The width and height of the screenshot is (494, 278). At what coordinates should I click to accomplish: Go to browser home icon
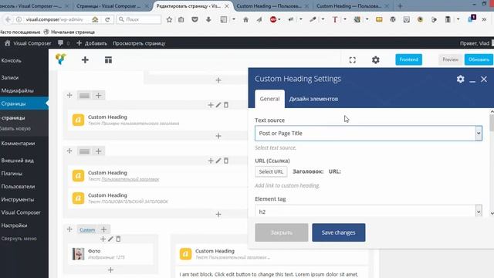(x=245, y=19)
